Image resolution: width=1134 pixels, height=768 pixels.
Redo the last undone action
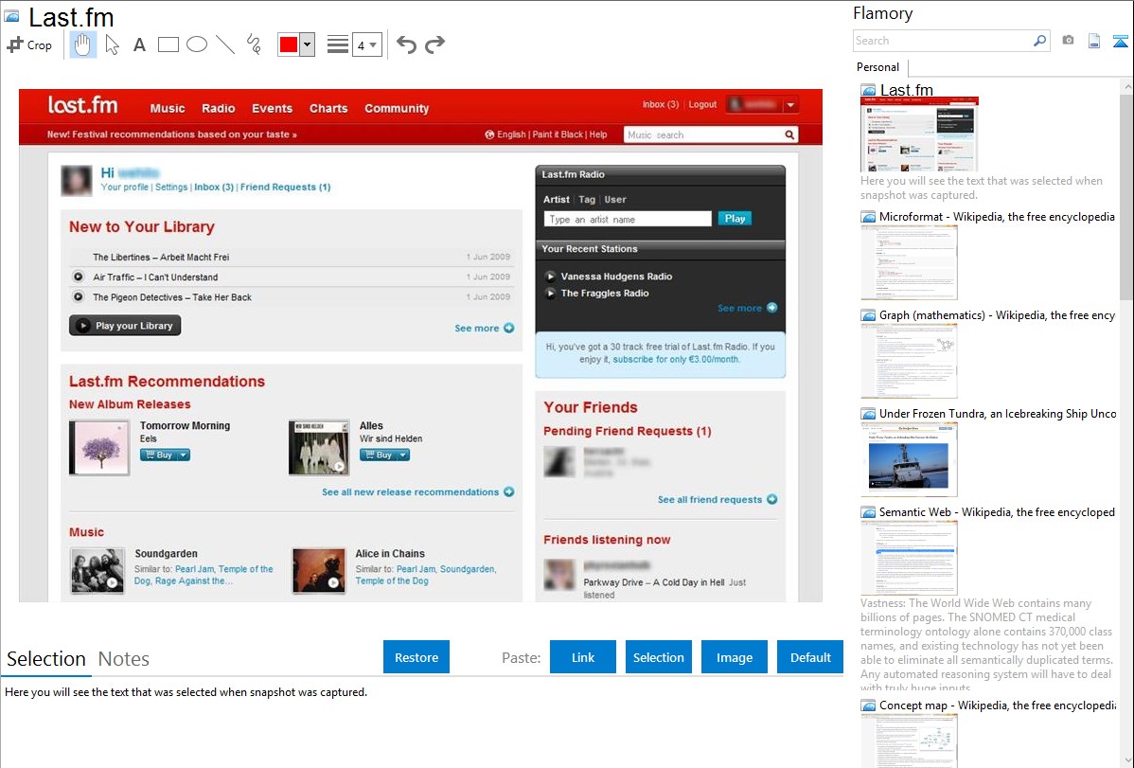point(435,45)
